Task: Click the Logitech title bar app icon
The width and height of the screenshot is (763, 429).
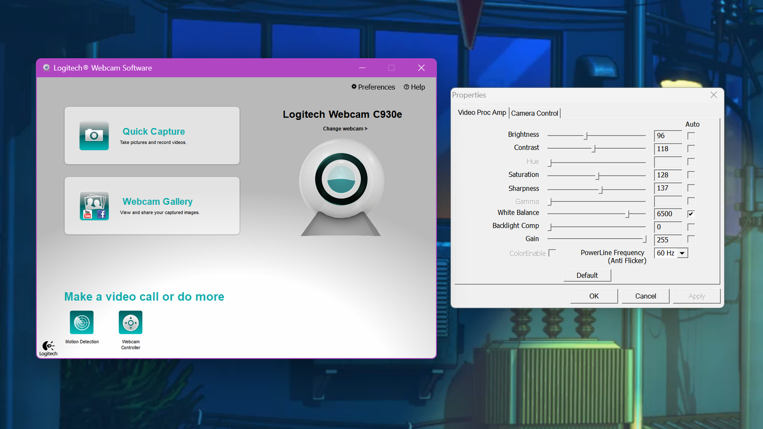Action: click(46, 68)
